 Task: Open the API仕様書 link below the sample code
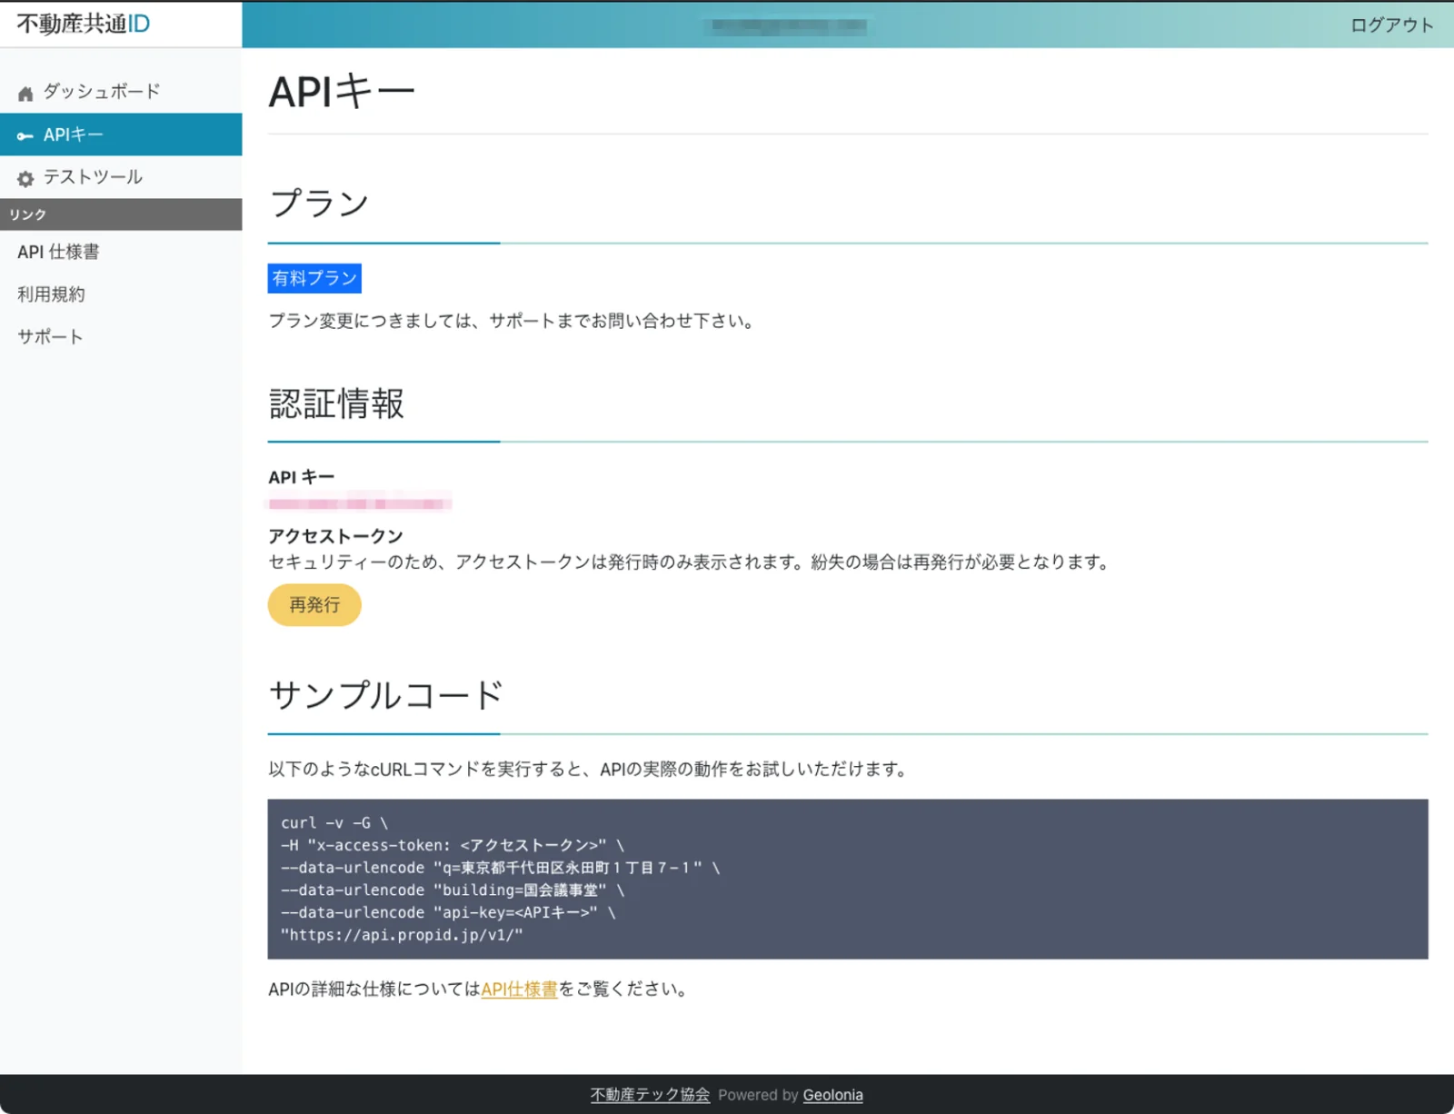[x=519, y=990]
